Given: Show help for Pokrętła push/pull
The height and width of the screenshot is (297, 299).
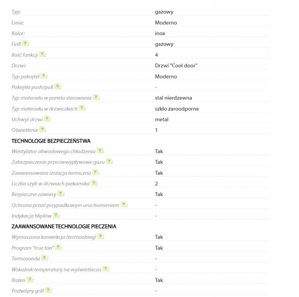Looking at the screenshot, I should click(57, 87).
